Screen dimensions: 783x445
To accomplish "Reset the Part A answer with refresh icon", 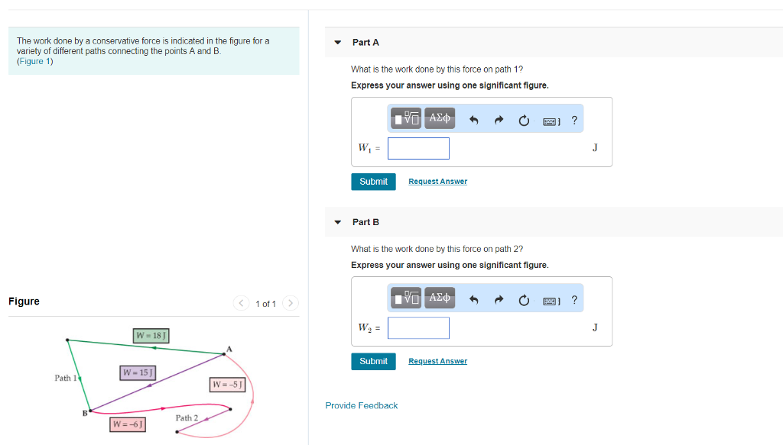I will pyautogui.click(x=523, y=120).
